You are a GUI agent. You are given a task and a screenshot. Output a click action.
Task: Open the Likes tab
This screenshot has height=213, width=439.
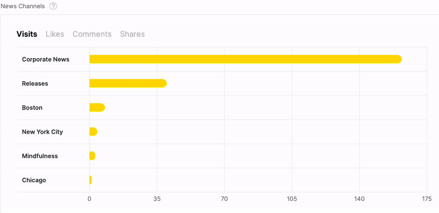55,34
